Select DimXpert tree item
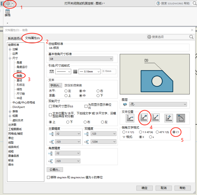Screen dimensions: 197x195 (19, 107)
